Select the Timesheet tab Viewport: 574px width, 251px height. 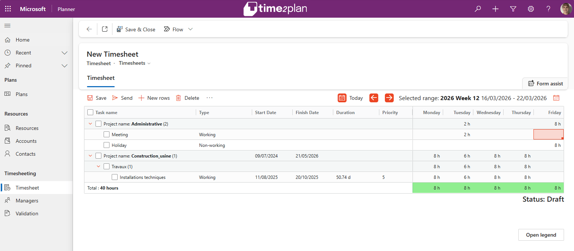[101, 78]
